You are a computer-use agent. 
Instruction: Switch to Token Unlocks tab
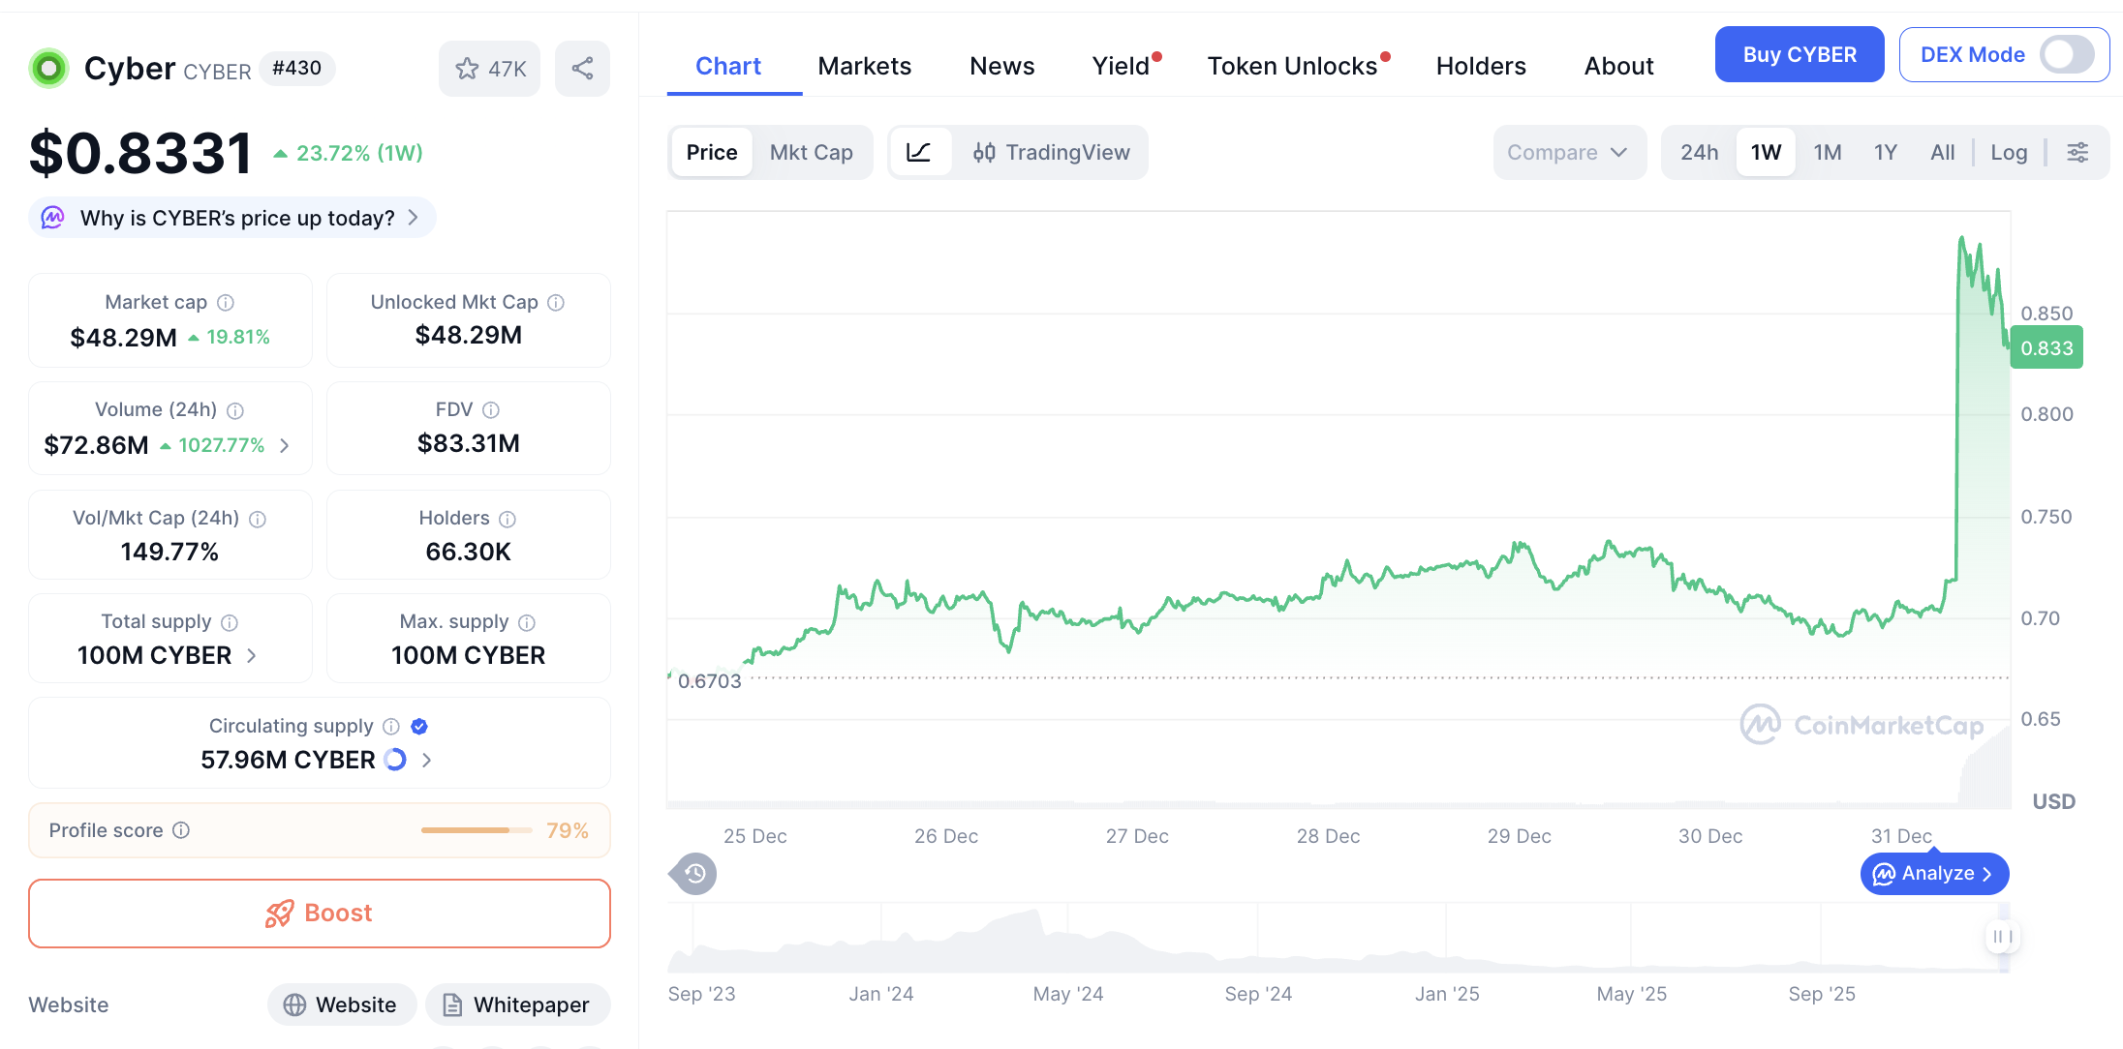click(x=1292, y=66)
